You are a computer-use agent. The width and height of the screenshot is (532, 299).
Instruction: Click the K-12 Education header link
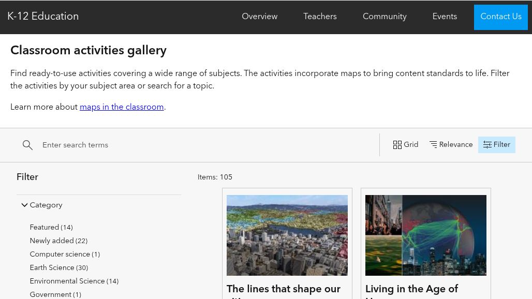coord(43,17)
